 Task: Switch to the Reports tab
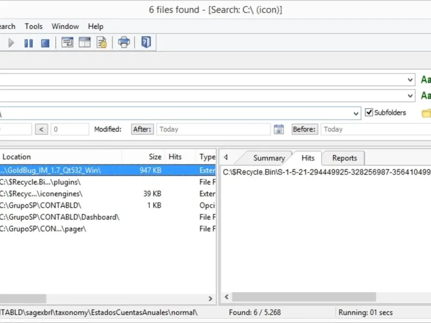(x=344, y=158)
